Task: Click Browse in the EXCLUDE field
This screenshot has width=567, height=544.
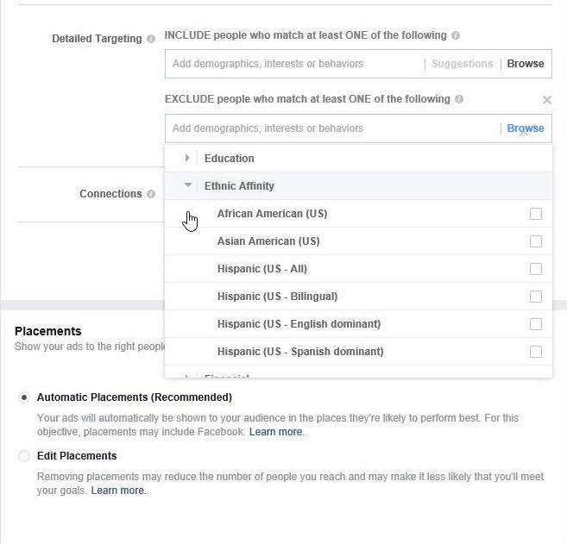Action: (x=526, y=128)
